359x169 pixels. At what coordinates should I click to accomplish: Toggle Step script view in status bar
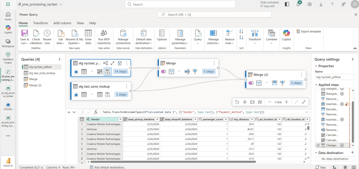320,167
